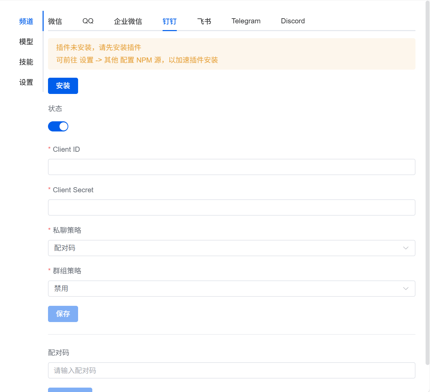
Task: Open the Telegram tab
Action: click(246, 21)
